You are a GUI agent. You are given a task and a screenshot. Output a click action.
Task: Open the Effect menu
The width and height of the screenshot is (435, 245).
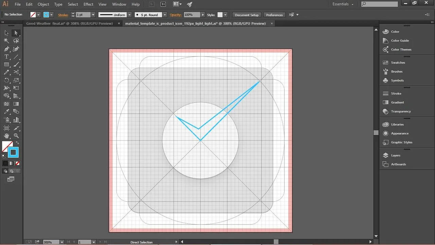click(88, 4)
